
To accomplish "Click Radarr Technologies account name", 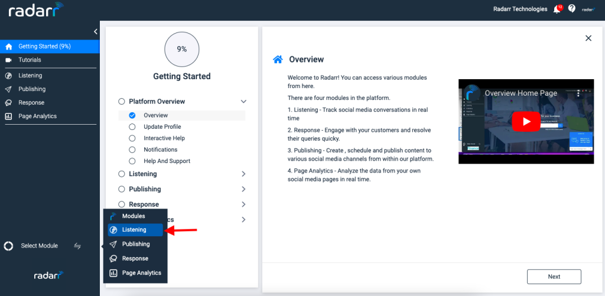I will (520, 9).
